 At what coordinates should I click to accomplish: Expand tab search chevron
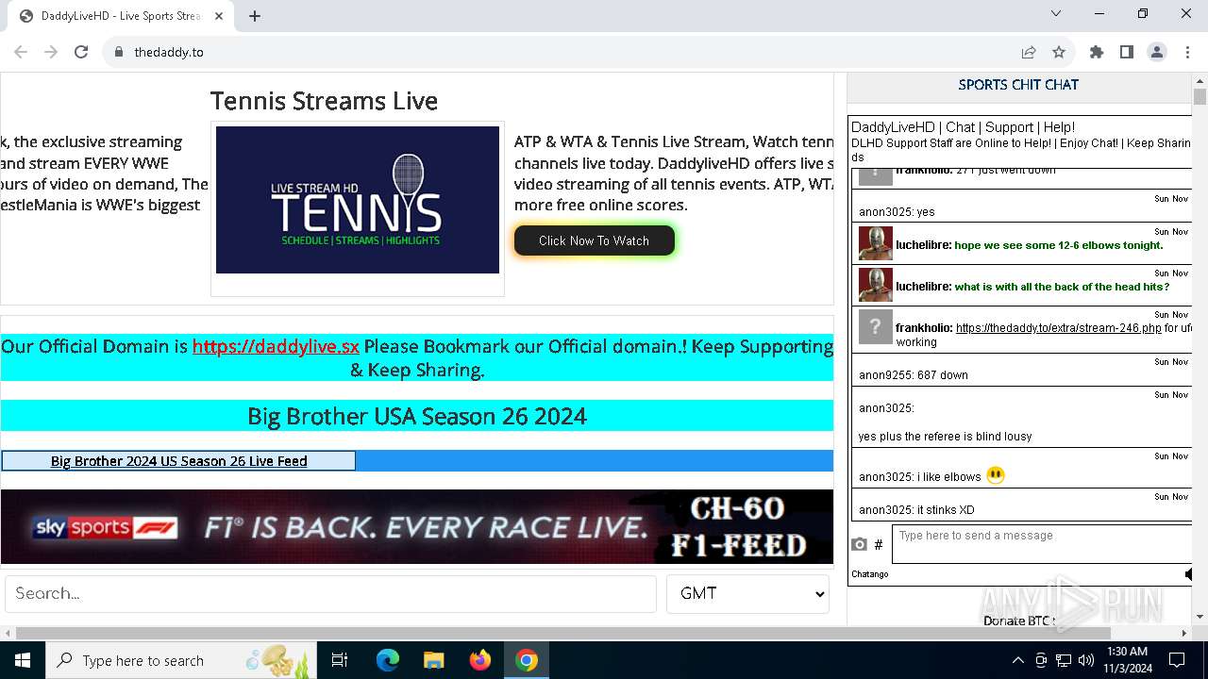(1056, 13)
